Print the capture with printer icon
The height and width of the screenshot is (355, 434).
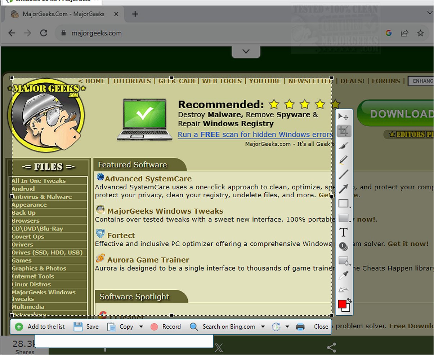point(300,326)
